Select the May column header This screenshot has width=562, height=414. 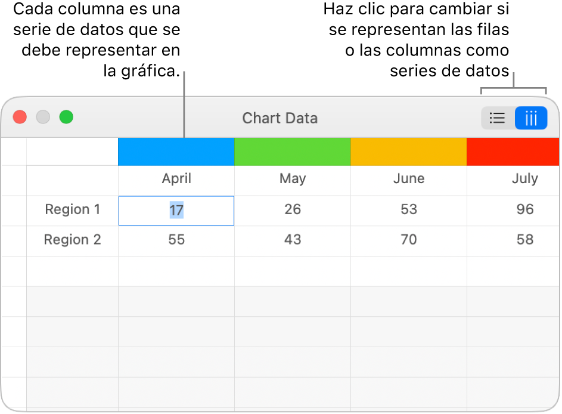[x=292, y=178]
